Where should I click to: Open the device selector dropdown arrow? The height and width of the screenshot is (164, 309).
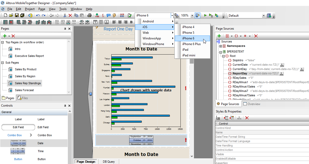(x=172, y=15)
